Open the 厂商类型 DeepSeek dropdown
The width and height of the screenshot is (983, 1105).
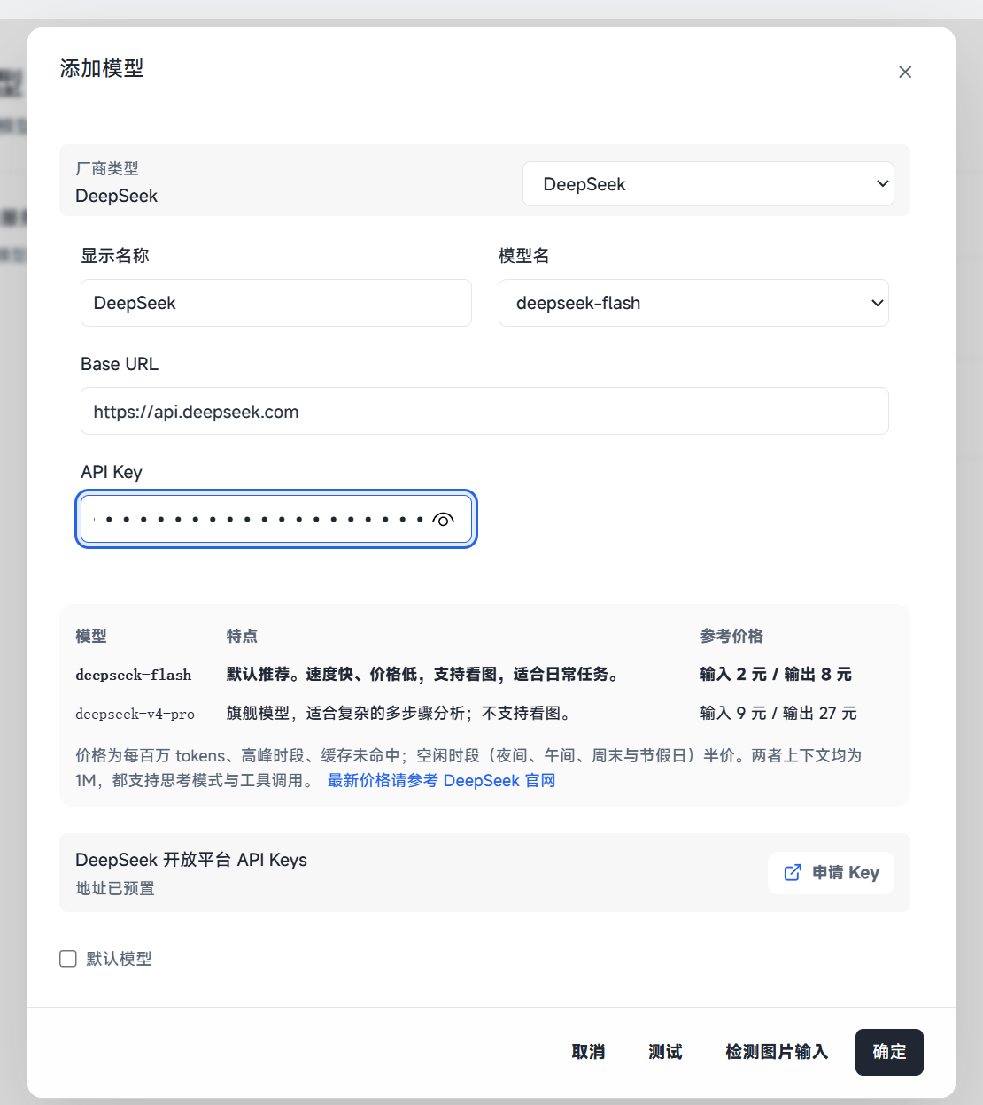tap(708, 184)
